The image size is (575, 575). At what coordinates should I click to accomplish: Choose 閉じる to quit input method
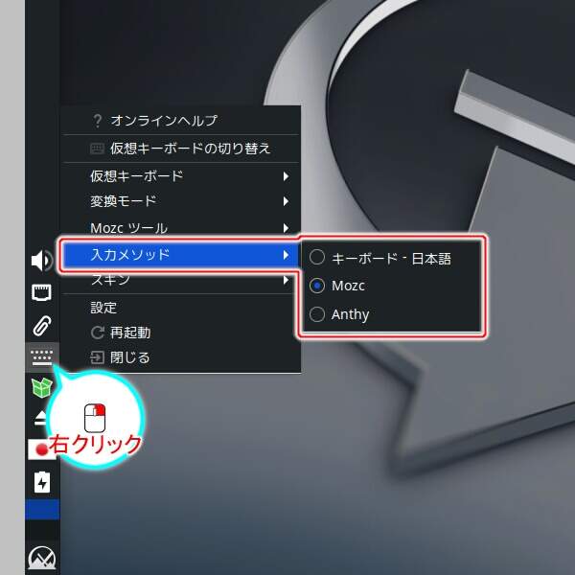(x=181, y=357)
